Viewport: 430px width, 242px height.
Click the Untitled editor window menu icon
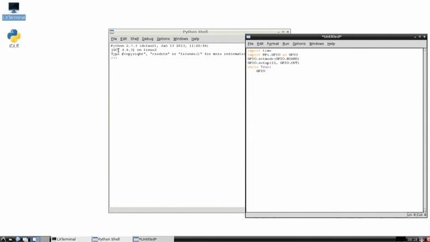(x=249, y=37)
